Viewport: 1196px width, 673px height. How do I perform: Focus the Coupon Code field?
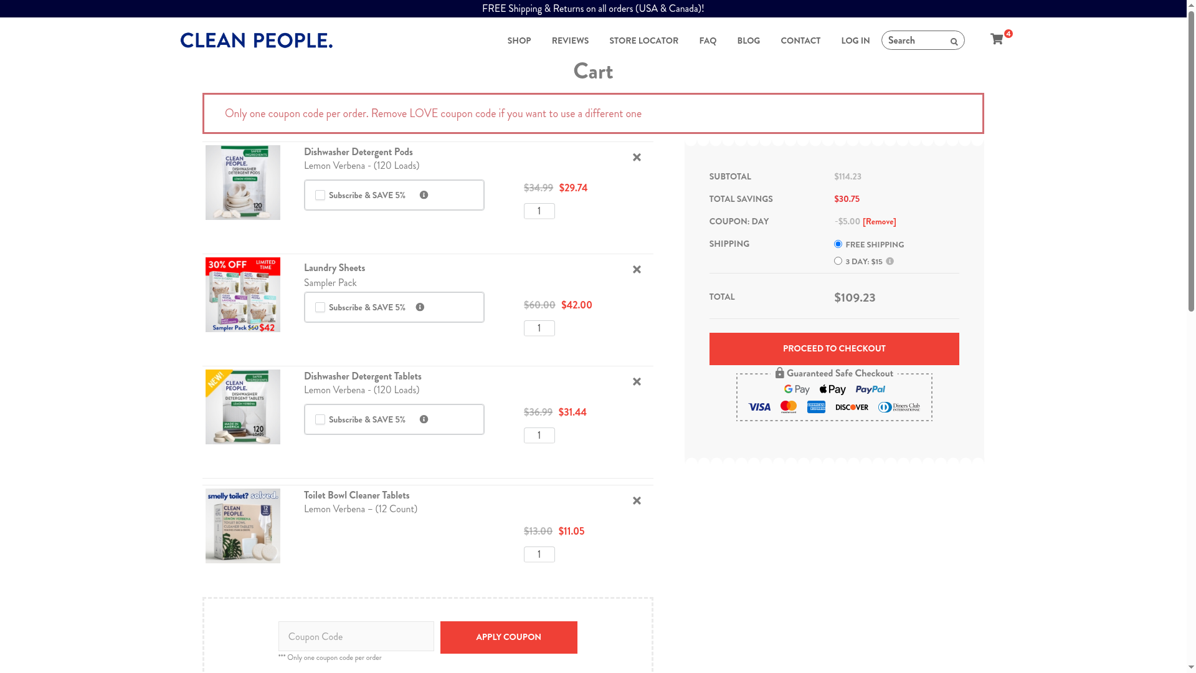pos(356,636)
